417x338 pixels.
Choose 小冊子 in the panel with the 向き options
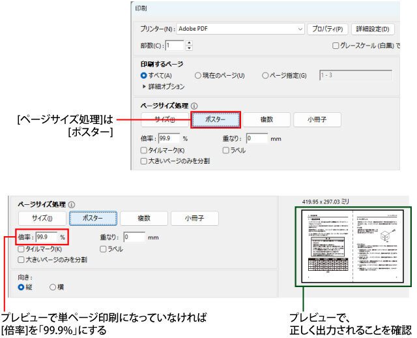click(195, 219)
